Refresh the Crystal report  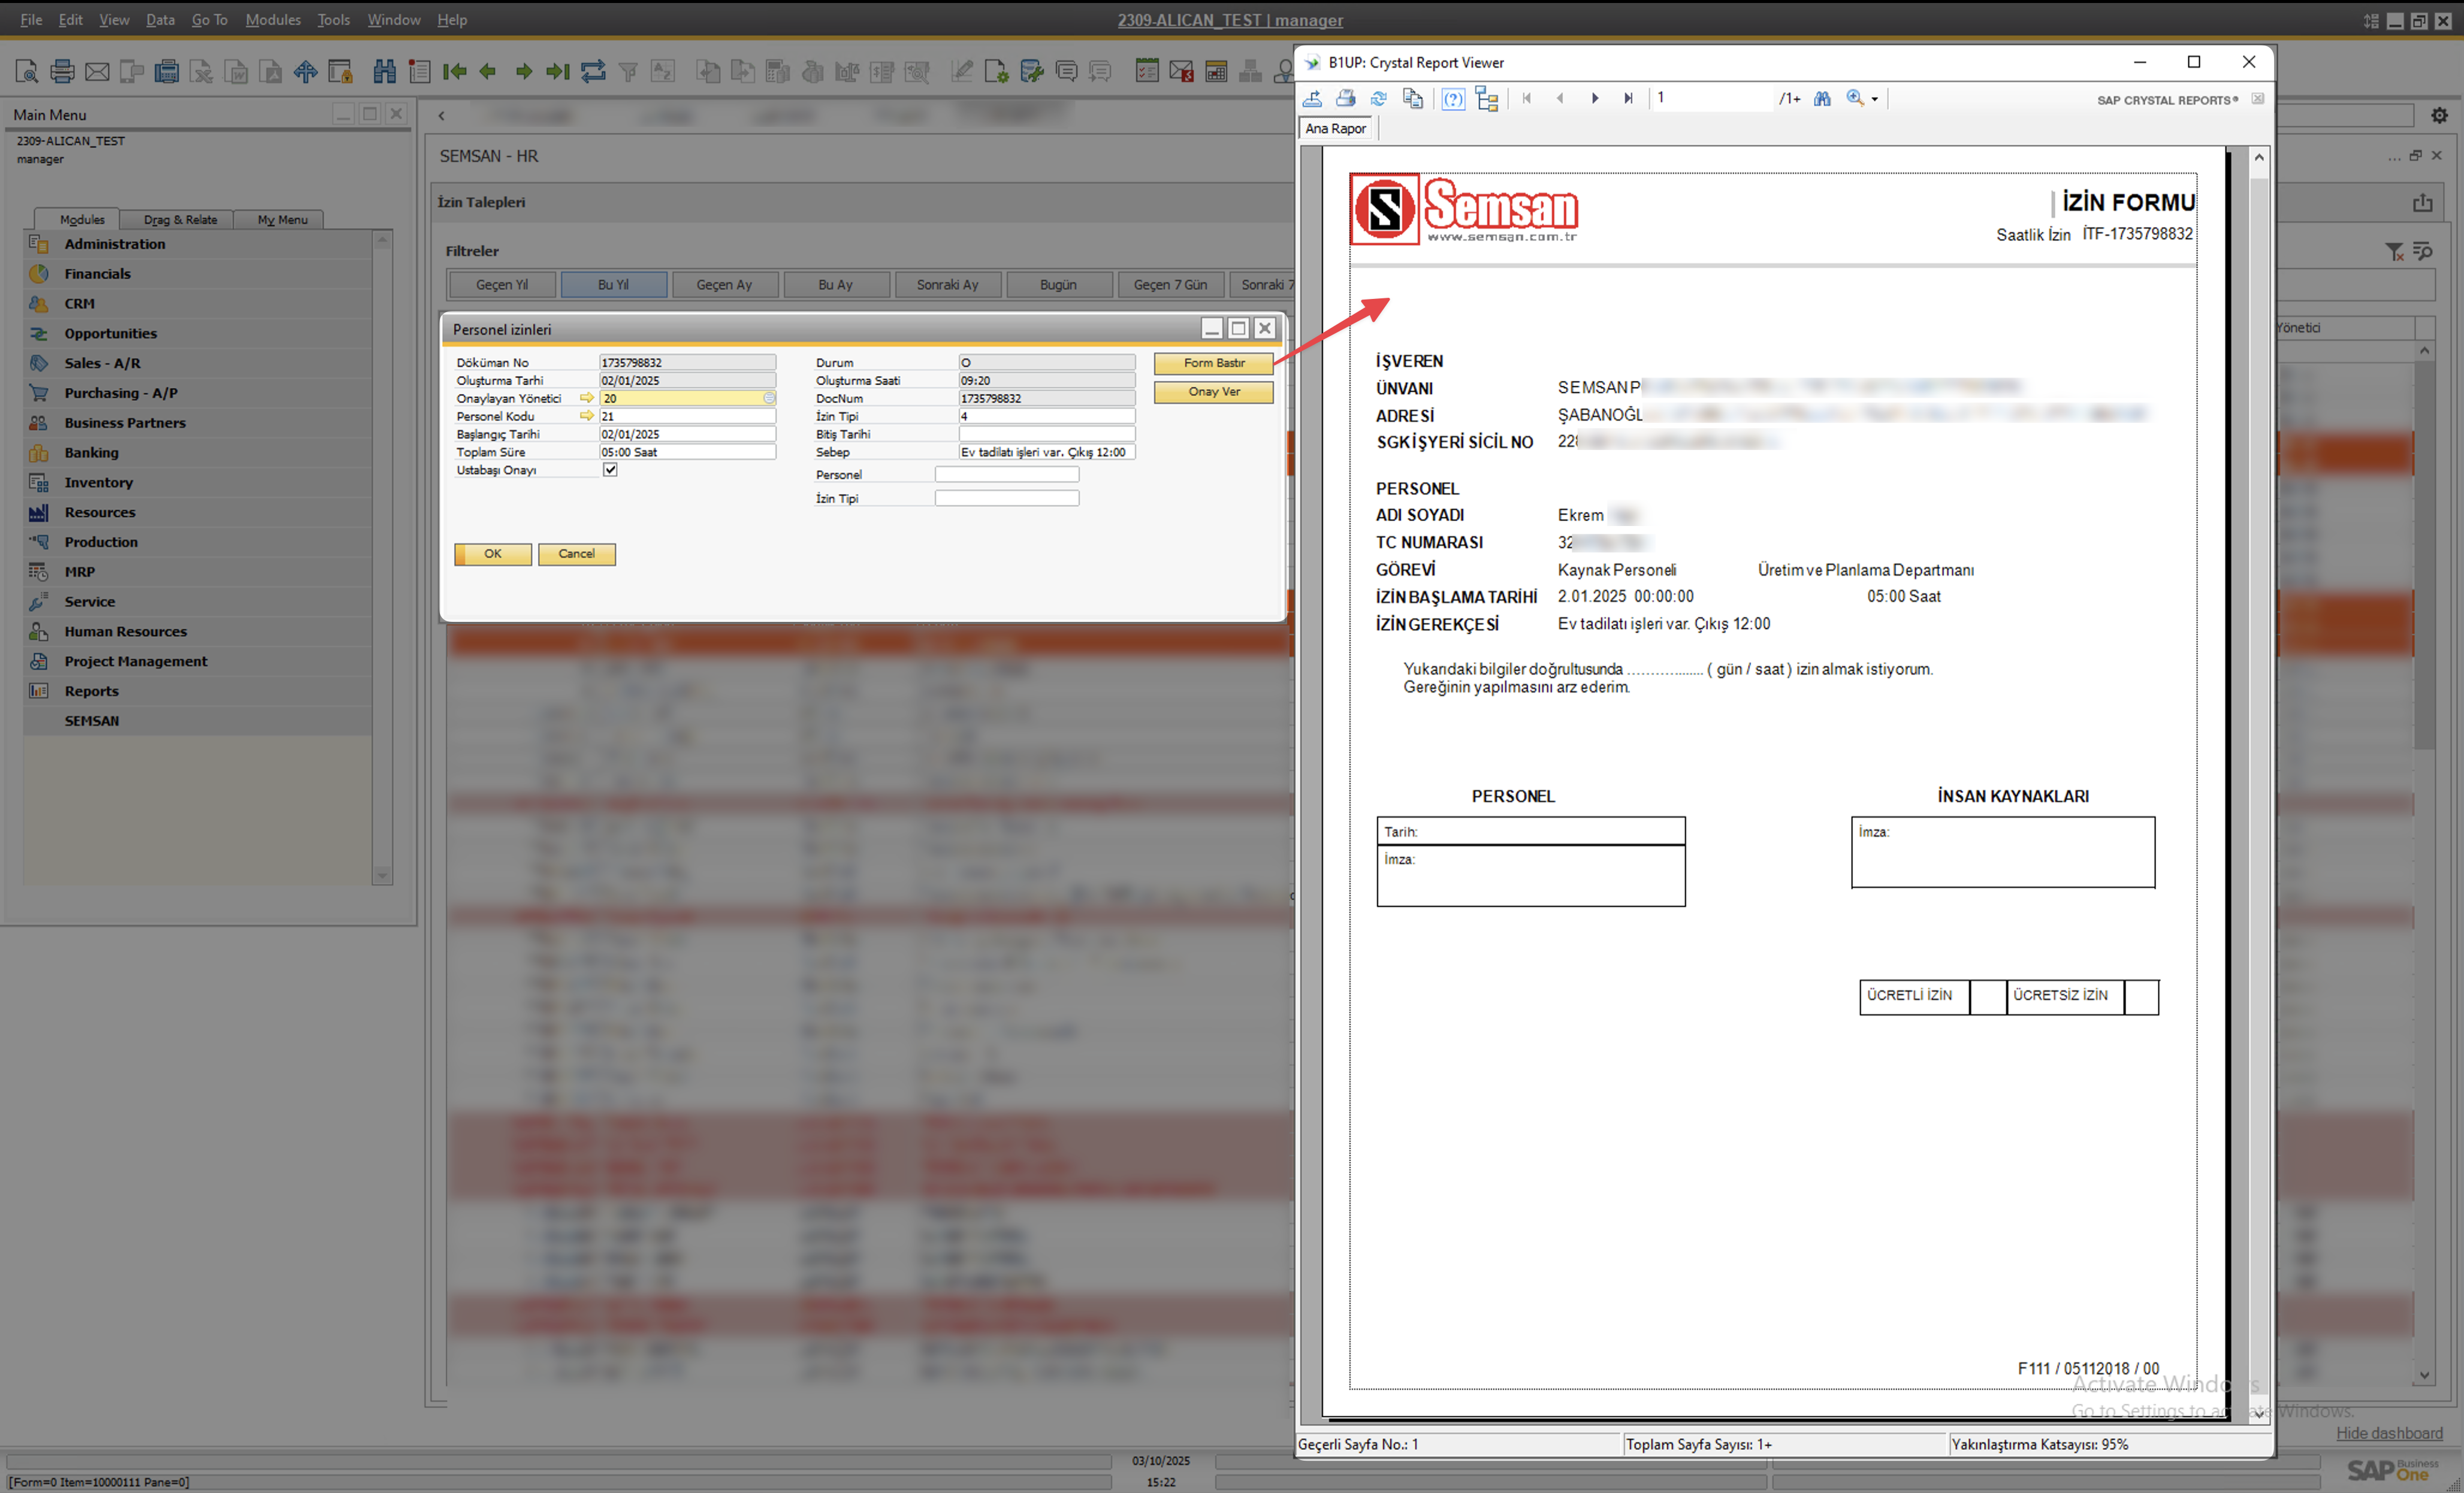point(1379,98)
